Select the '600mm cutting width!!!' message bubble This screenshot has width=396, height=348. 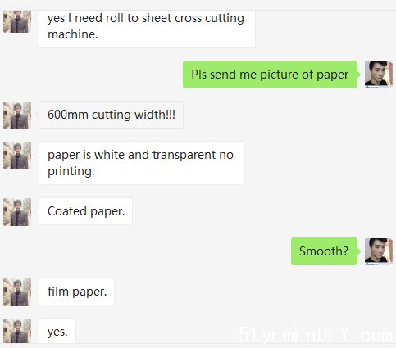(x=111, y=115)
